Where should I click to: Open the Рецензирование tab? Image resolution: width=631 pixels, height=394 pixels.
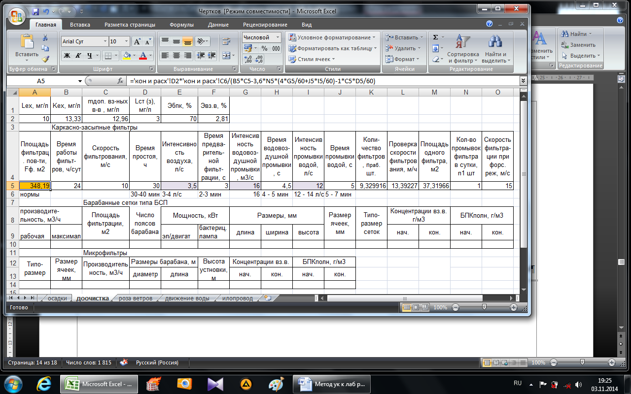(264, 25)
